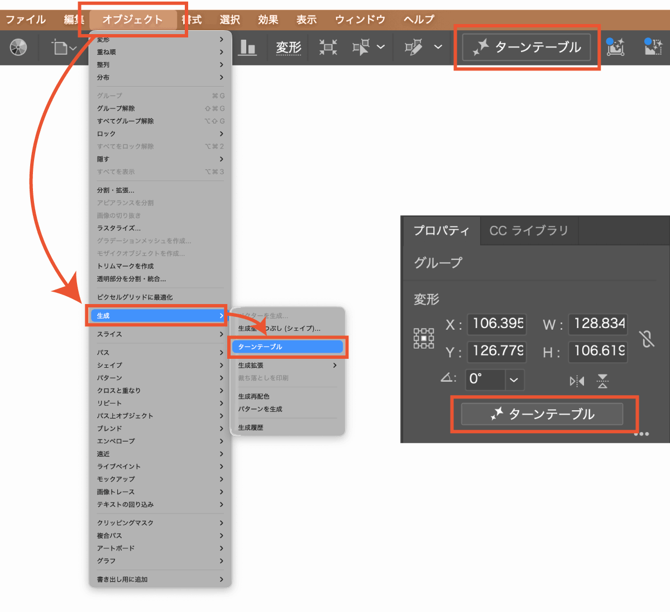The height and width of the screenshot is (612, 670).
Task: Toggle the constrain width and height proportions link
Action: [x=647, y=339]
